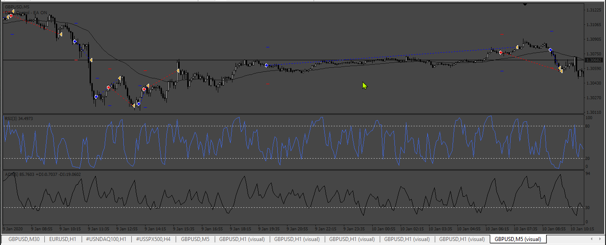The image size is (606, 245).
Task: Click the red sell arrow near 10 Jan 06:15
Action: click(x=500, y=52)
